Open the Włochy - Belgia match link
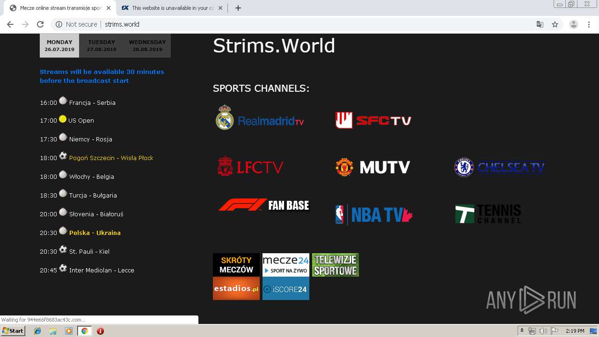This screenshot has width=599, height=337. point(92,176)
